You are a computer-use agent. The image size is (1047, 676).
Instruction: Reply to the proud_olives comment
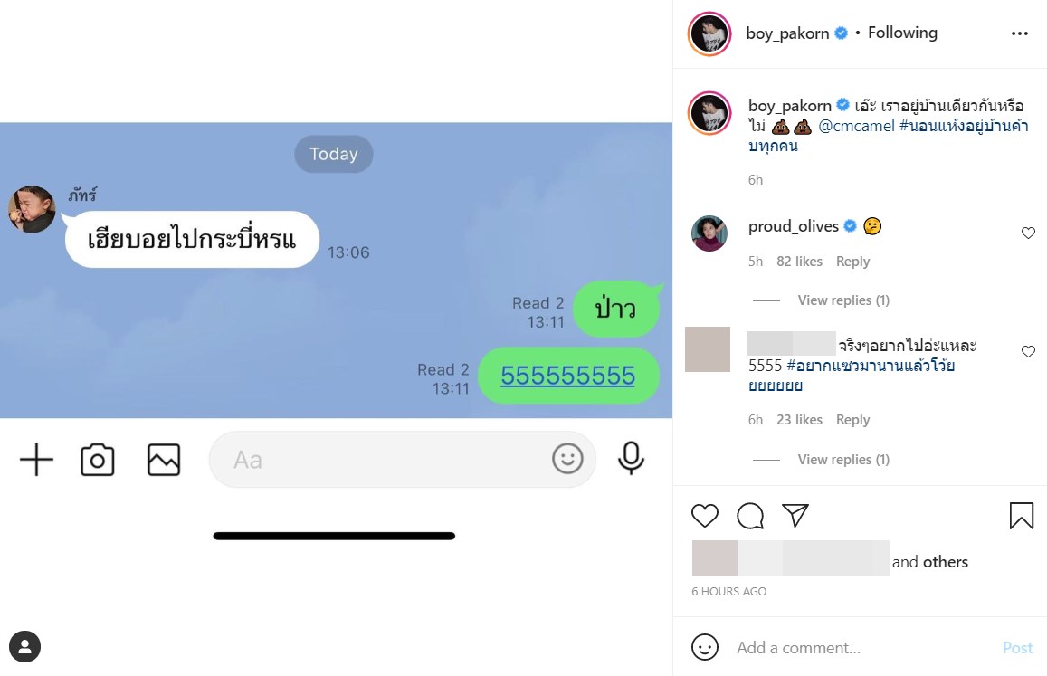coord(852,262)
